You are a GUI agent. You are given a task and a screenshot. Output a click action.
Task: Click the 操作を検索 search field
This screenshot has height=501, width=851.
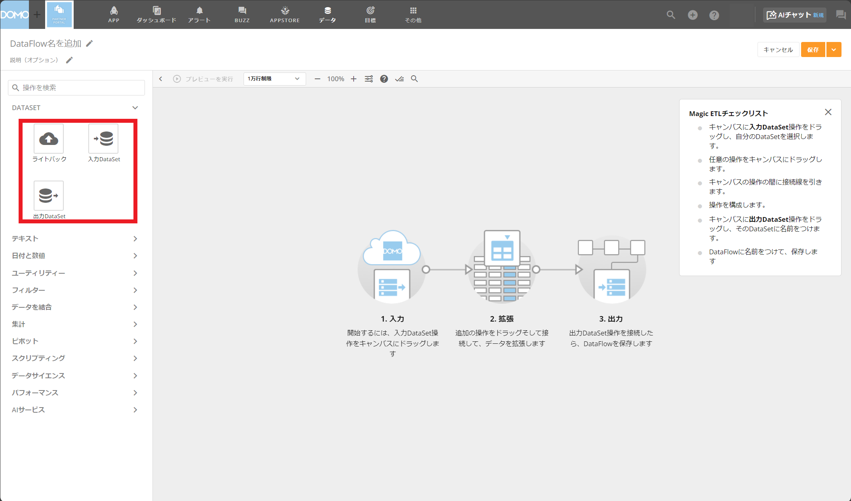(x=76, y=88)
